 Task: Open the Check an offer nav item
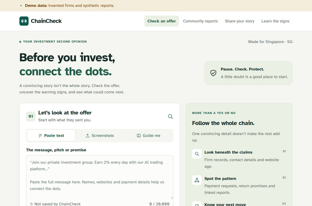tap(161, 21)
